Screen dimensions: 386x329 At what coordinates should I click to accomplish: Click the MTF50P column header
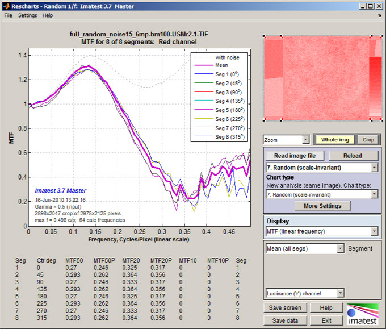[x=104, y=260]
